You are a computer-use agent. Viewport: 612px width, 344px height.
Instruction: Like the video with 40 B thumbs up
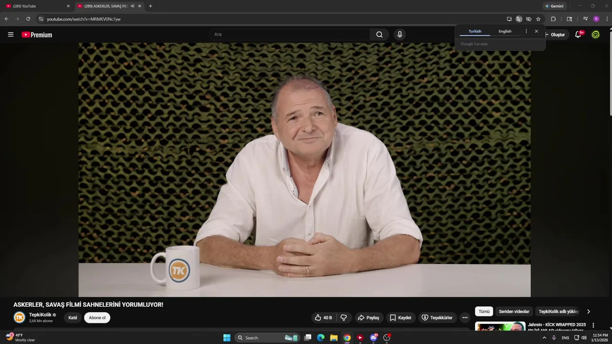click(x=323, y=318)
